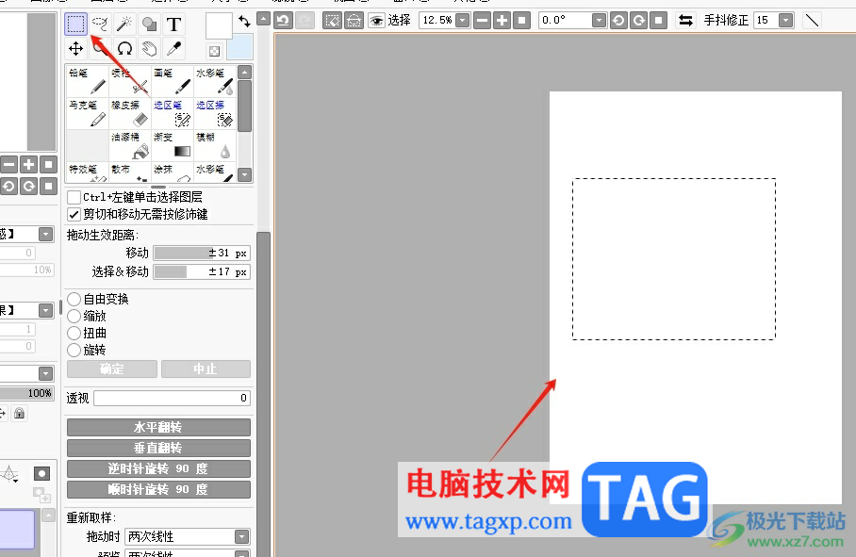
Task: Reset canvas zoom with top square button
Action: point(522,21)
